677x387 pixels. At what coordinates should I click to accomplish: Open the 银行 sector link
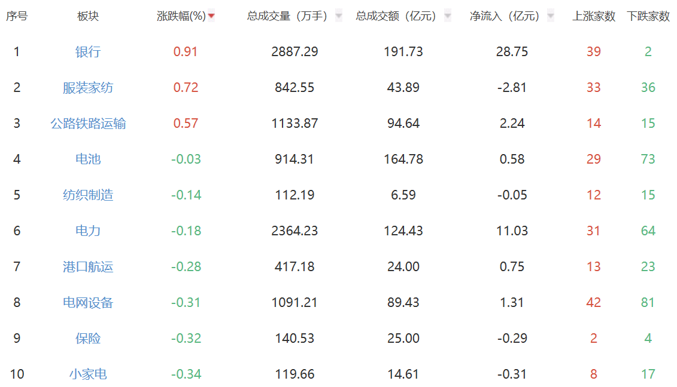[88, 52]
